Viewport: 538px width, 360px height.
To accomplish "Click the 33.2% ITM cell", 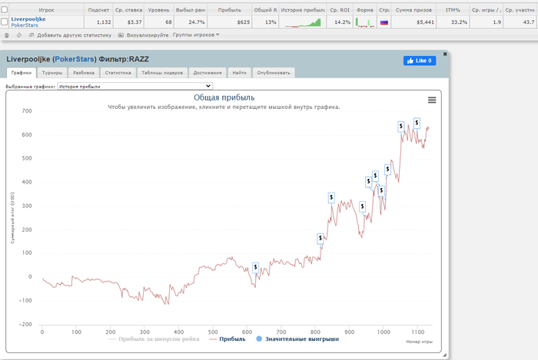I will [x=453, y=22].
